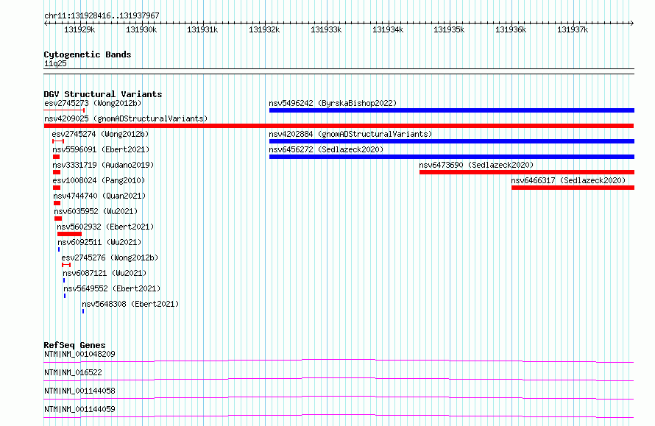The image size is (655, 426).
Task: Click the DGV Structural Variants track heading
Action: (x=103, y=94)
